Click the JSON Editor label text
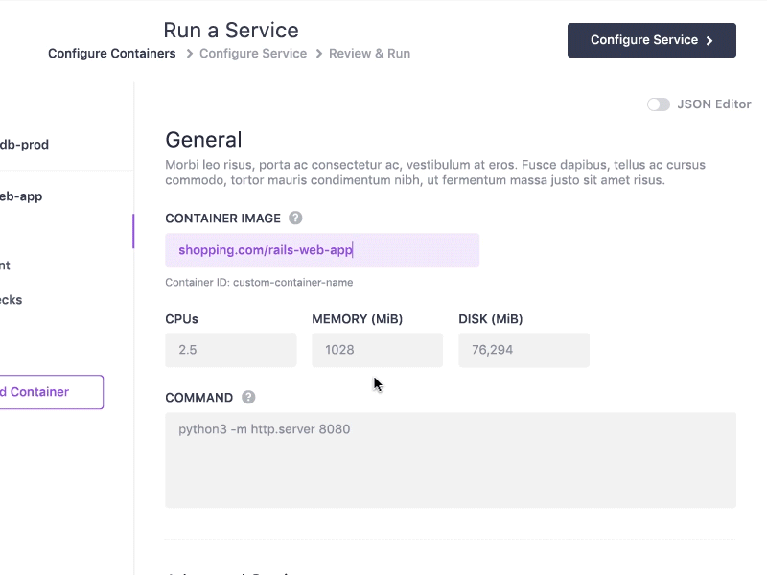 click(713, 104)
